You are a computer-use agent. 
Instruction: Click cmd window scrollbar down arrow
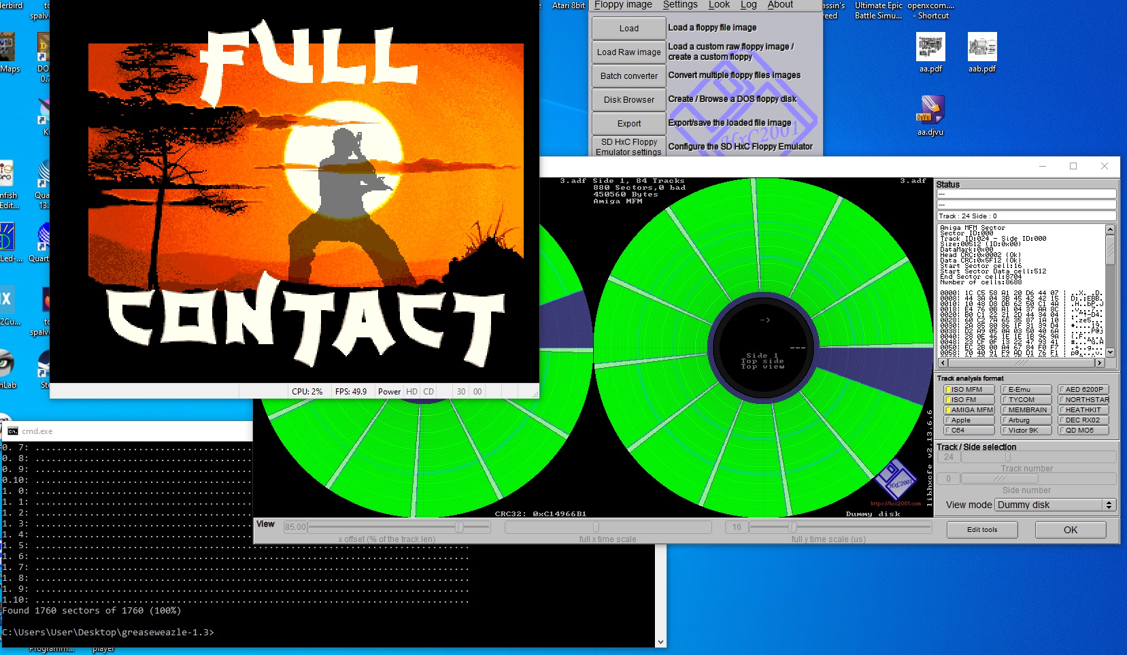tap(660, 642)
